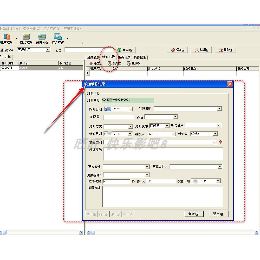260x260 pixels.
Task: Click the 故障描述 text area
Action: pos(162,197)
